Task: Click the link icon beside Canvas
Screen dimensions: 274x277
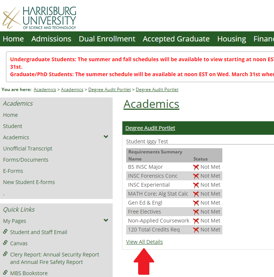Action: point(5,243)
